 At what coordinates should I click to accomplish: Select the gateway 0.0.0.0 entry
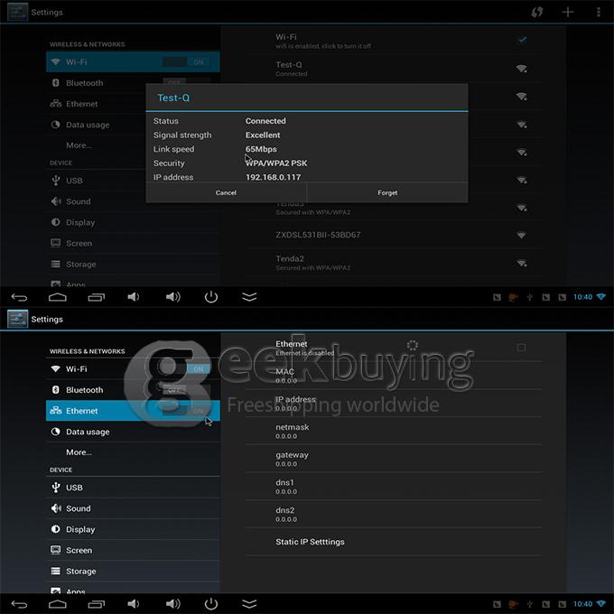click(x=394, y=459)
